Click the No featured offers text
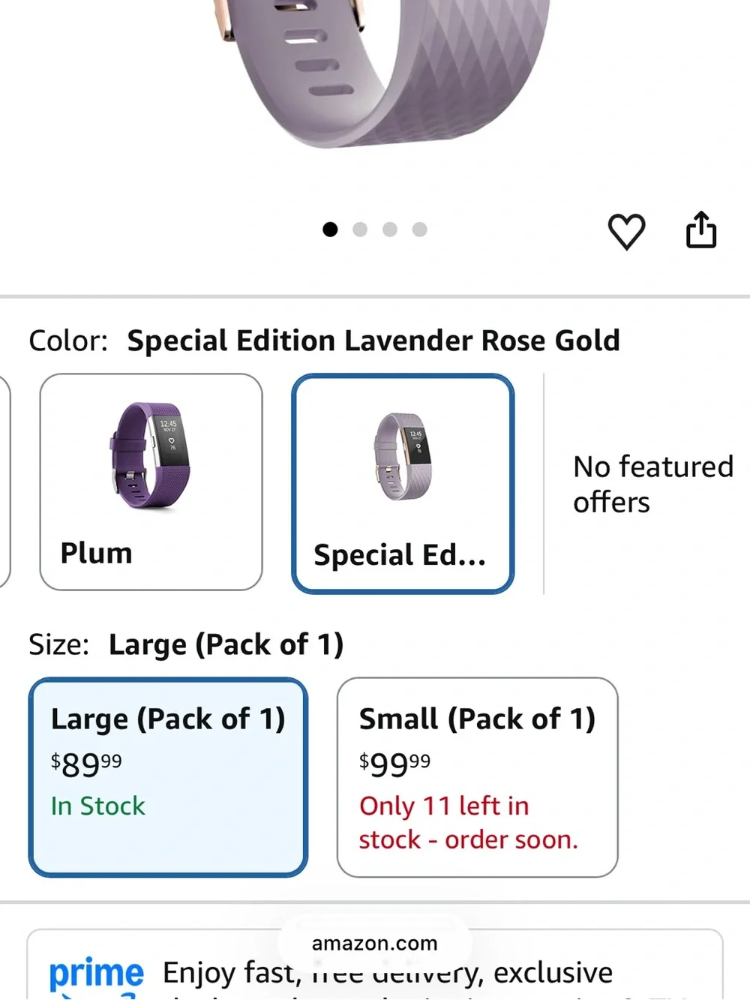The height and width of the screenshot is (1000, 750). click(x=652, y=484)
